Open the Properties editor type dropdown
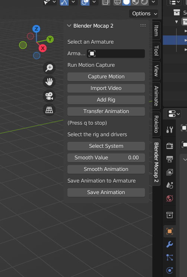Image resolution: width=187 pixels, height=277 pixels. coord(174,114)
